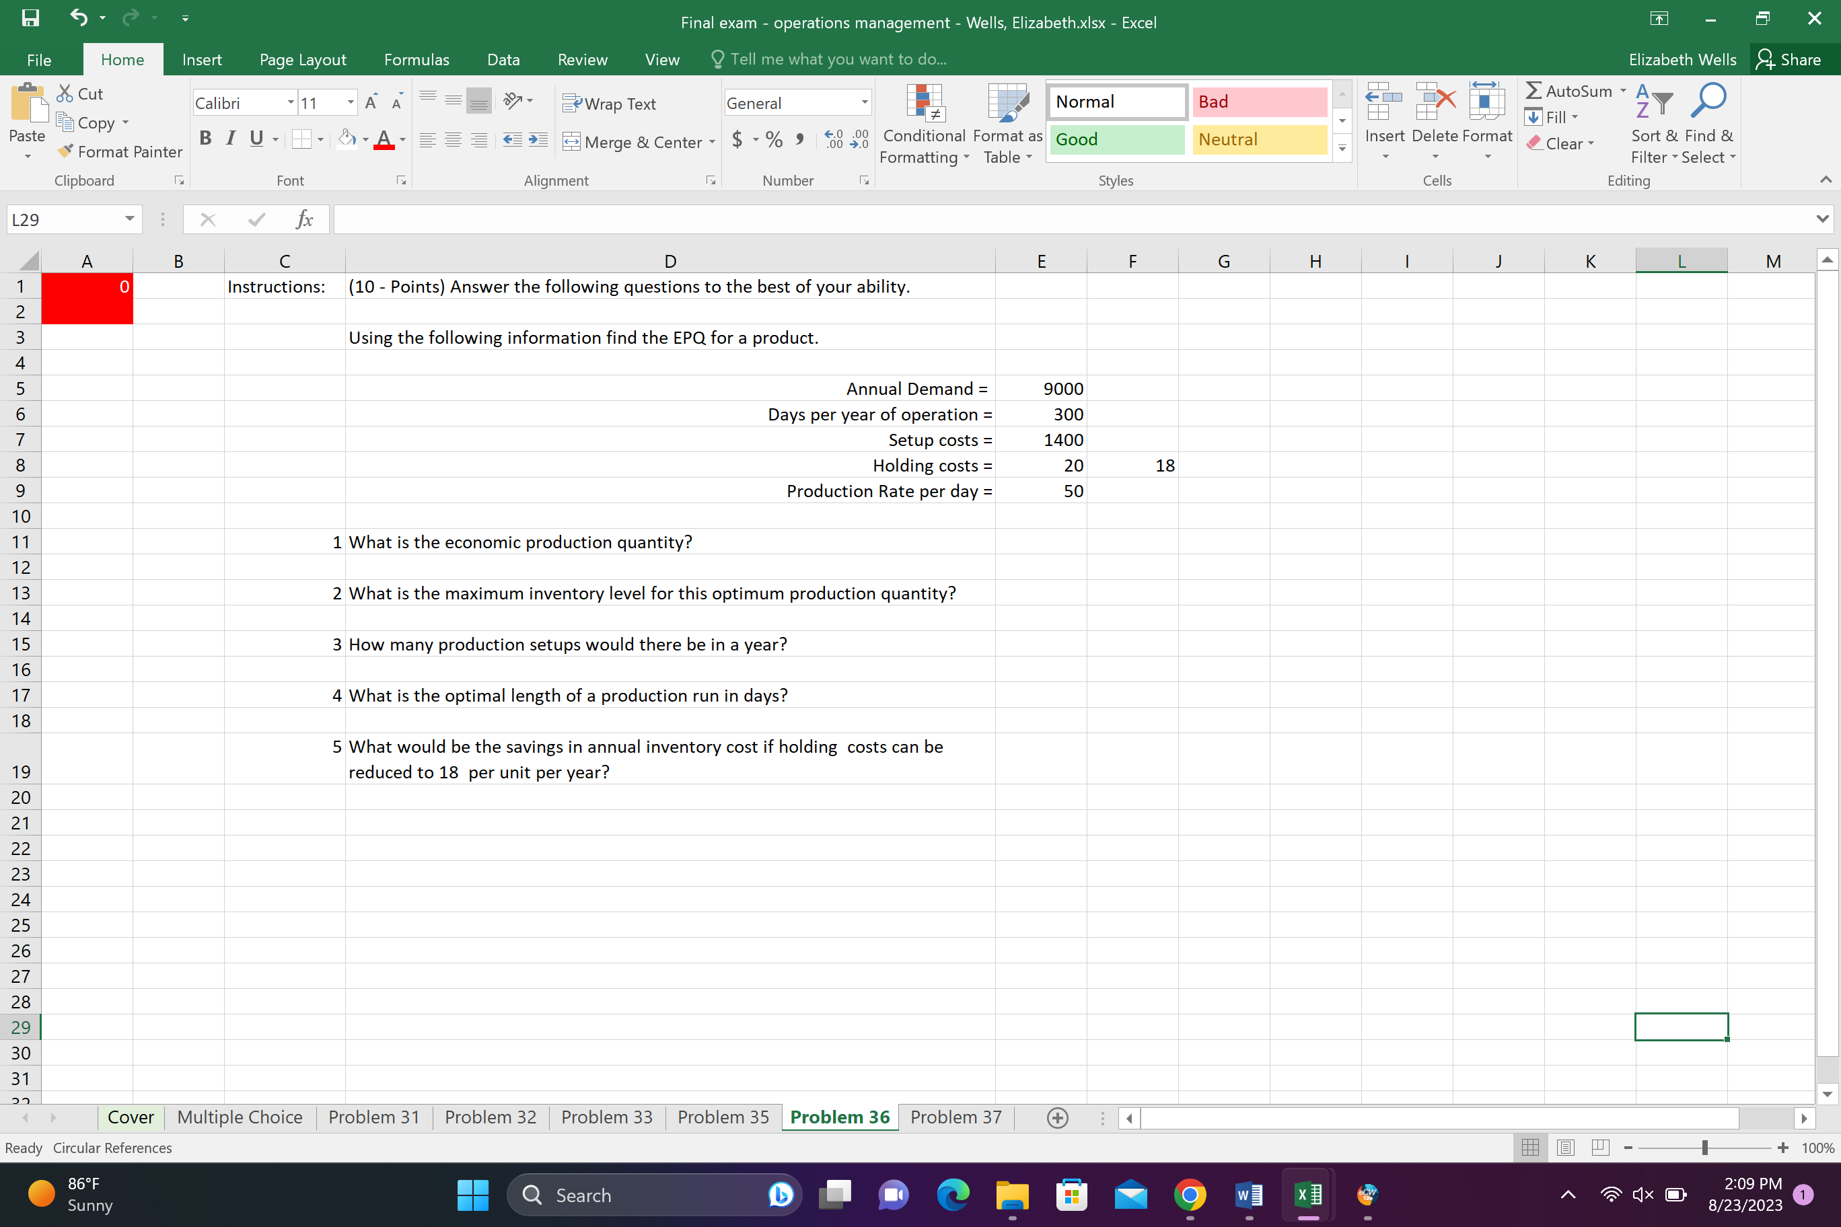Open the Fill Color dropdown arrow
1841x1227 pixels.
[365, 139]
